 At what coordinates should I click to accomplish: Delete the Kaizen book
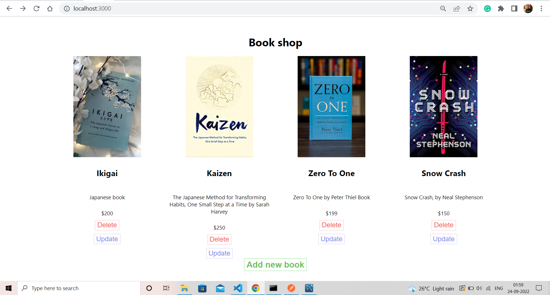pos(219,239)
